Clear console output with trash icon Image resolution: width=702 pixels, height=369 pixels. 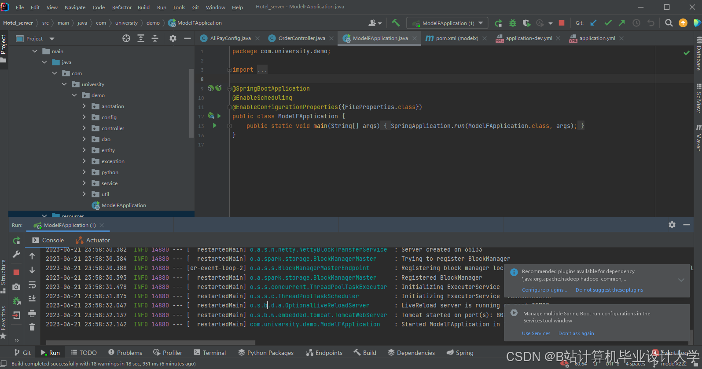(x=32, y=327)
